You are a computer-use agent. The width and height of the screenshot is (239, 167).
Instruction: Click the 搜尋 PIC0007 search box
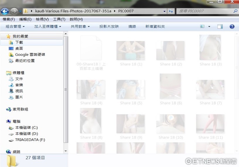click(205, 11)
